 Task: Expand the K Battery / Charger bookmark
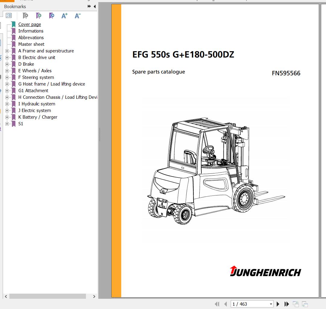point(7,117)
